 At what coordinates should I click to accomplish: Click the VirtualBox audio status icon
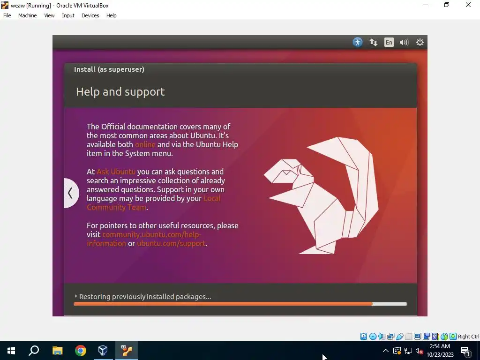pos(382,337)
